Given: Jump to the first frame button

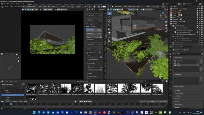Looking at the screenshot, I should coord(80,101).
